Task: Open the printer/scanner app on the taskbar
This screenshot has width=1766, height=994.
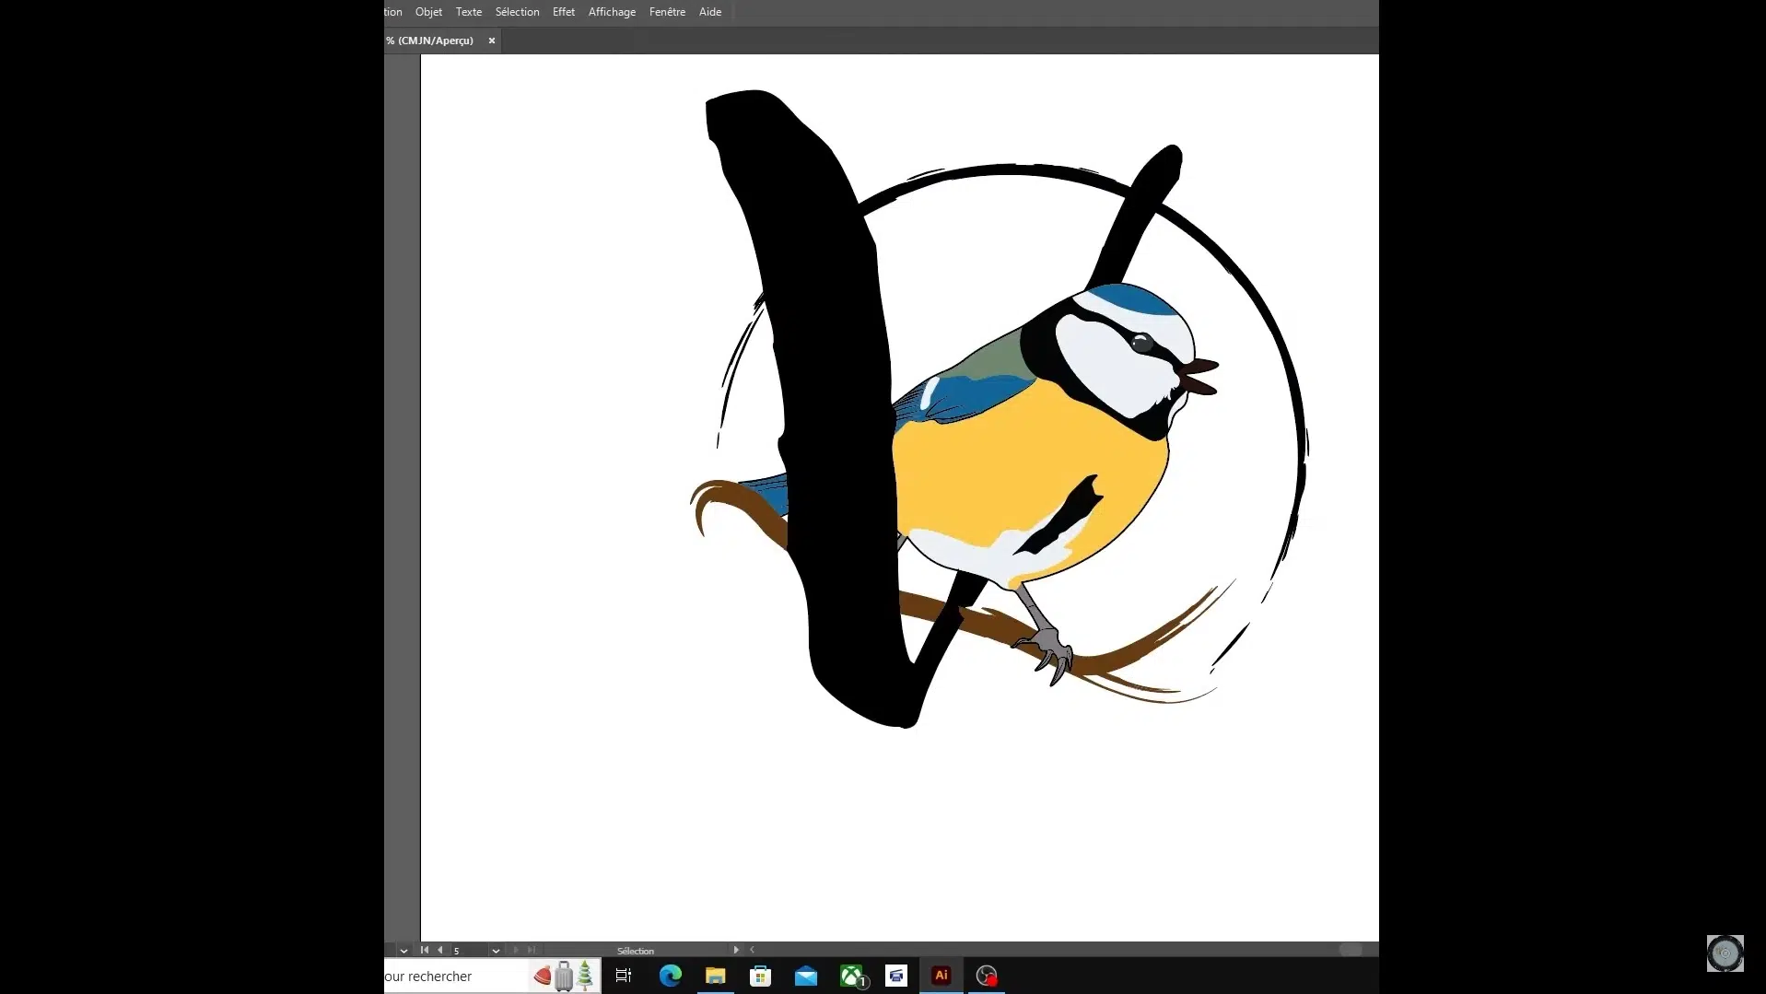Action: (896, 976)
